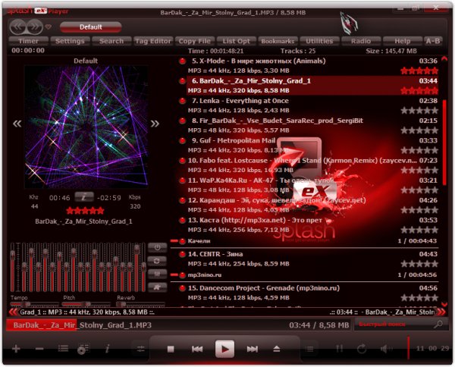
Task: Click the disc media library icon
Action: (83, 349)
